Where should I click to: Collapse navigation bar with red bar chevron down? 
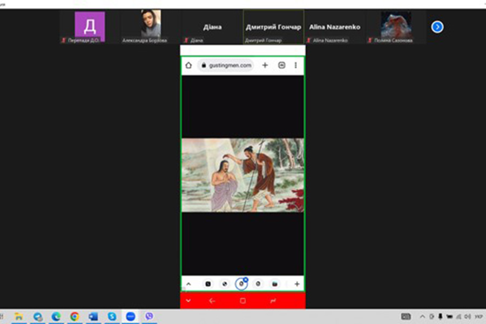188,301
